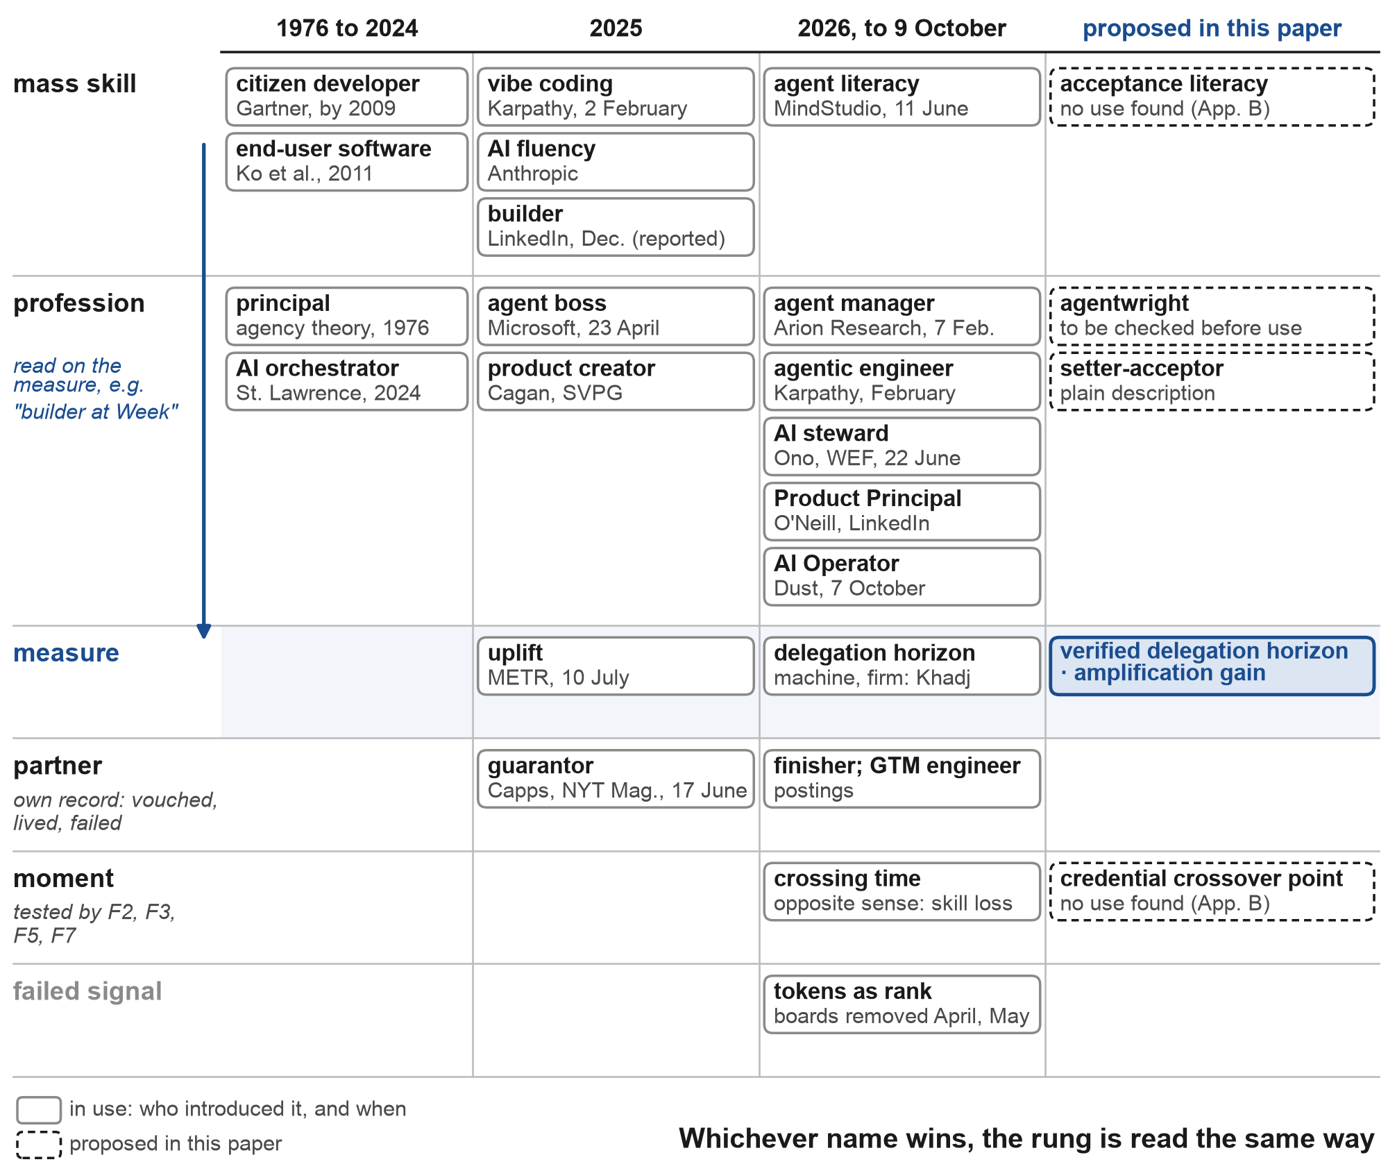Click the '2025' column header
Screen dimensions: 1388x1171
coord(616,28)
